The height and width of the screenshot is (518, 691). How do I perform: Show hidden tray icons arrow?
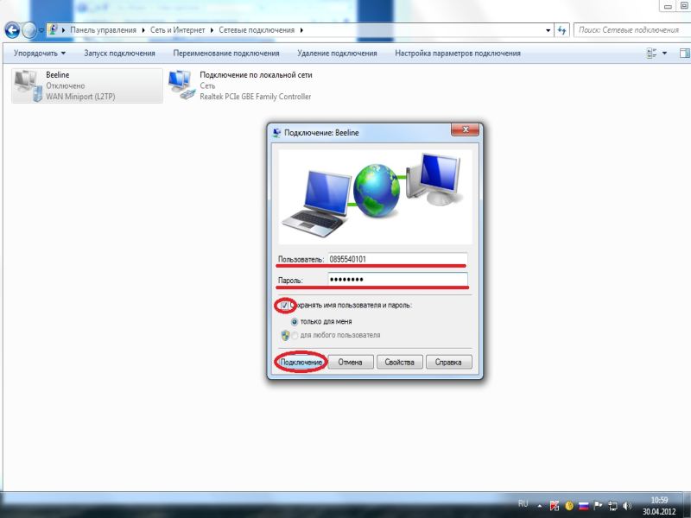click(x=541, y=504)
